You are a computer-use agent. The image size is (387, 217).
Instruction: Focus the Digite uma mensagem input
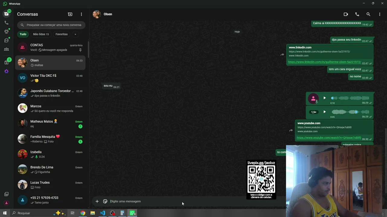tap(197, 201)
